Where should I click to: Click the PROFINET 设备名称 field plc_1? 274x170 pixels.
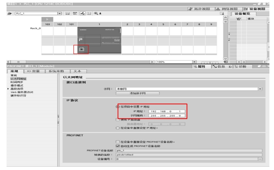[x=189, y=151]
